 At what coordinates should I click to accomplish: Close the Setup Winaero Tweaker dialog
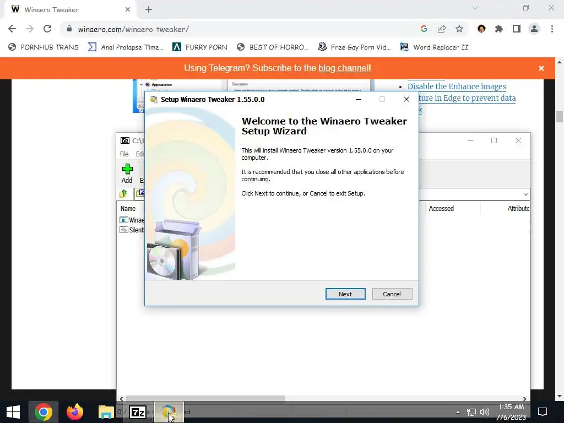[406, 99]
